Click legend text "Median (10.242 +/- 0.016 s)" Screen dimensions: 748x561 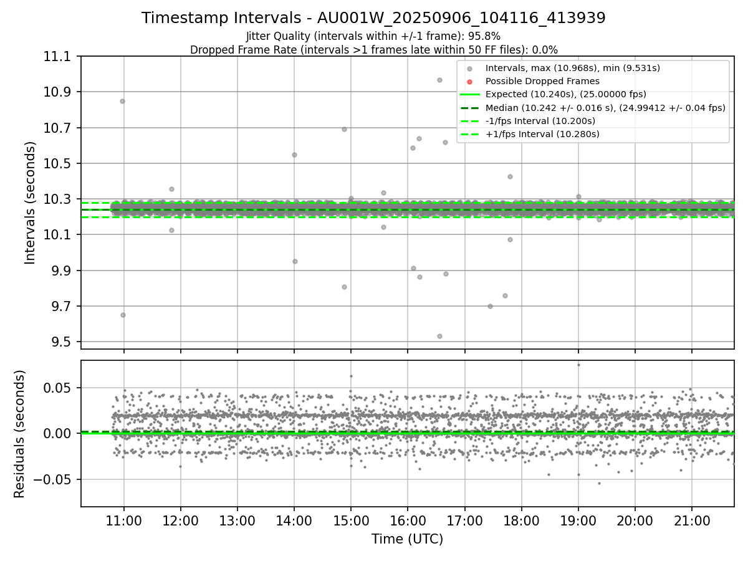[550, 107]
